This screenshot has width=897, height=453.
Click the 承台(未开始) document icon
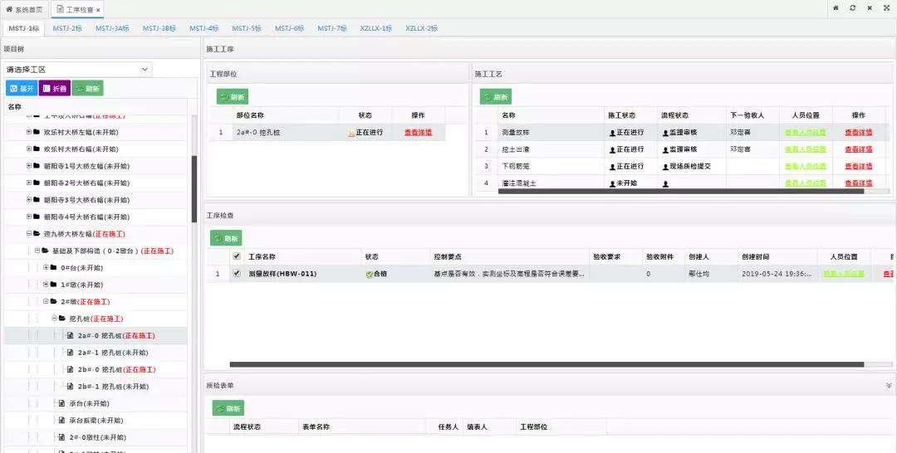(61, 403)
